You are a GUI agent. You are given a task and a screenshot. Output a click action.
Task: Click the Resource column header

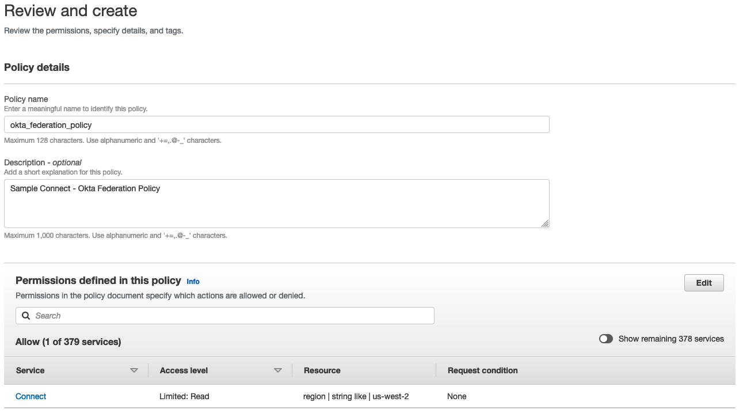[x=322, y=370]
